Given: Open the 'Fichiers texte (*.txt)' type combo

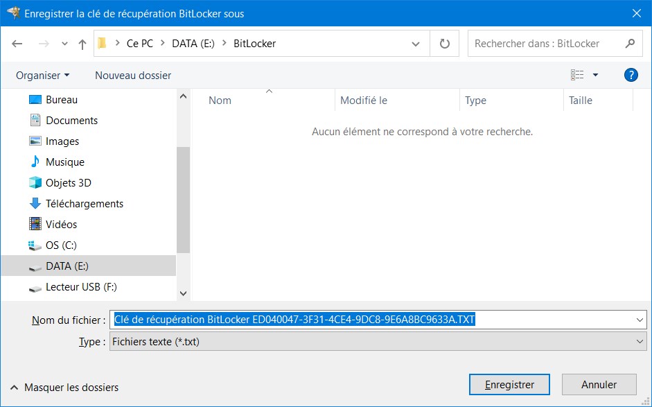Looking at the screenshot, I should [x=378, y=341].
